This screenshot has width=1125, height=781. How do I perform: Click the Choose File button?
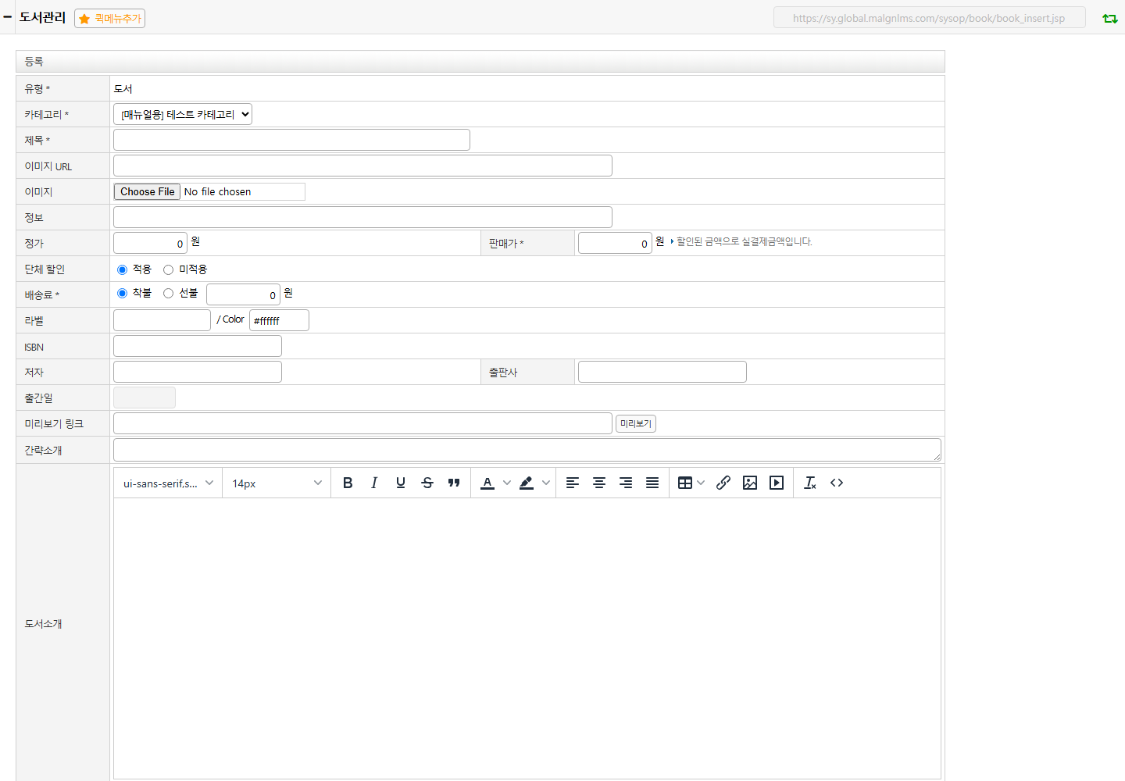pyautogui.click(x=148, y=191)
